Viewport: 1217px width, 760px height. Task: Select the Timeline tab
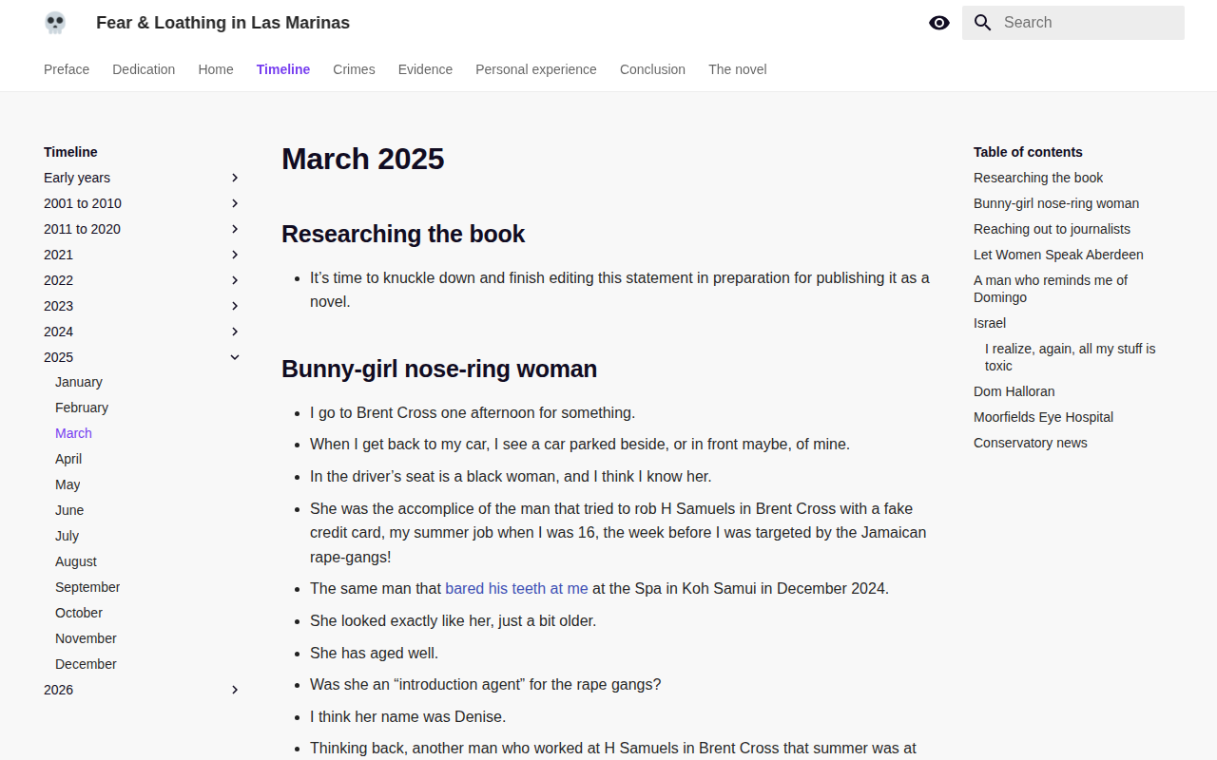283,69
